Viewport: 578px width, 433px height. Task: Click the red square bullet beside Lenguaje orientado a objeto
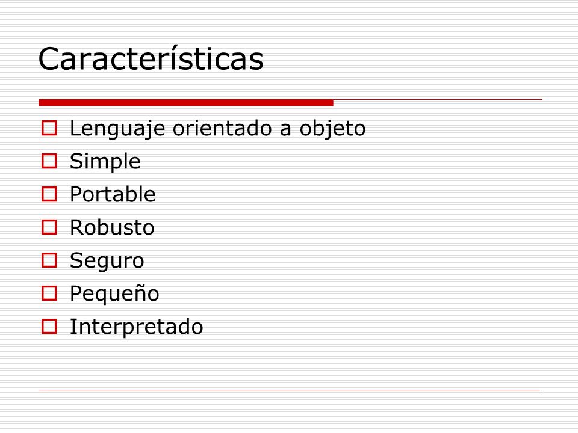49,128
